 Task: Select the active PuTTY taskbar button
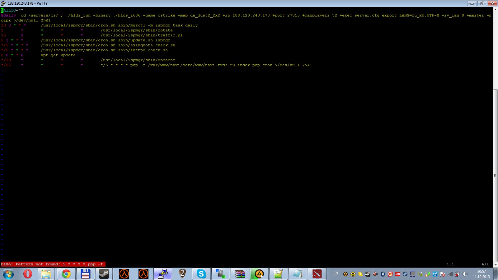pyautogui.click(x=162, y=274)
